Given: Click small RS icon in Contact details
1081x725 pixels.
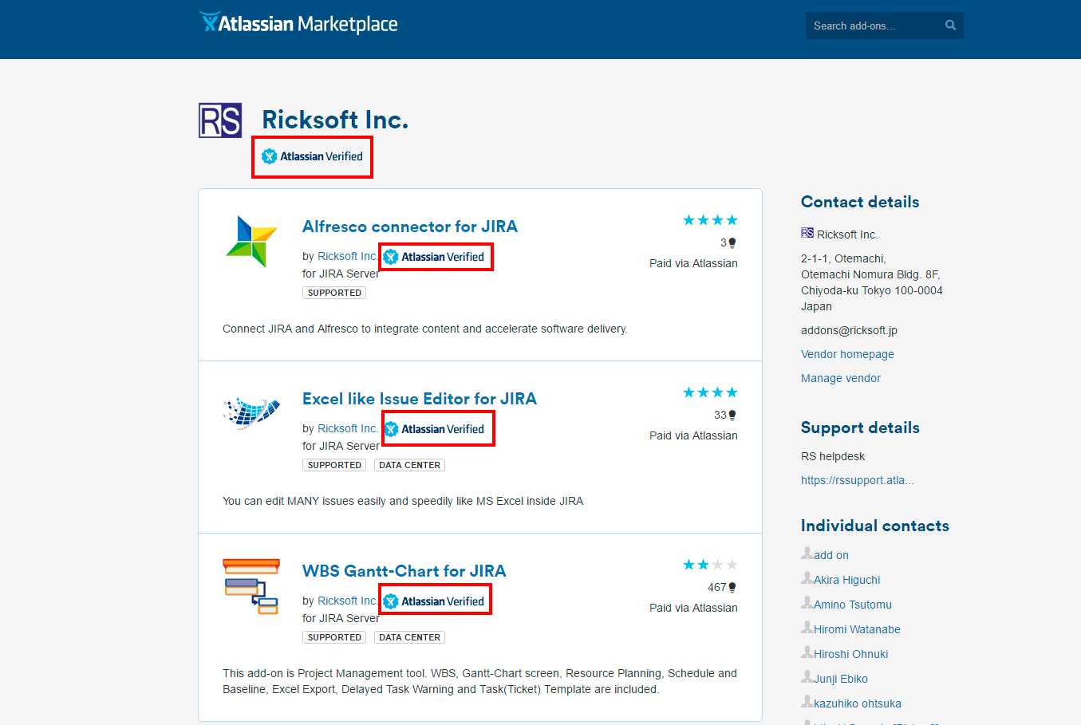Looking at the screenshot, I should (x=807, y=233).
